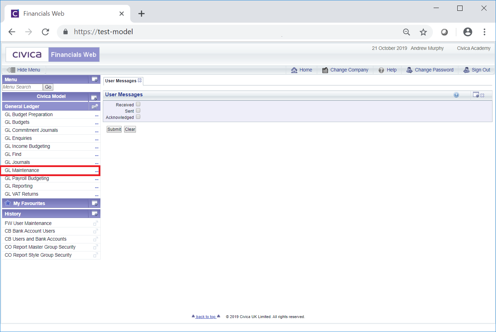Open CB Bank Account Users new window icon
This screenshot has width=496, height=332.
click(x=96, y=231)
